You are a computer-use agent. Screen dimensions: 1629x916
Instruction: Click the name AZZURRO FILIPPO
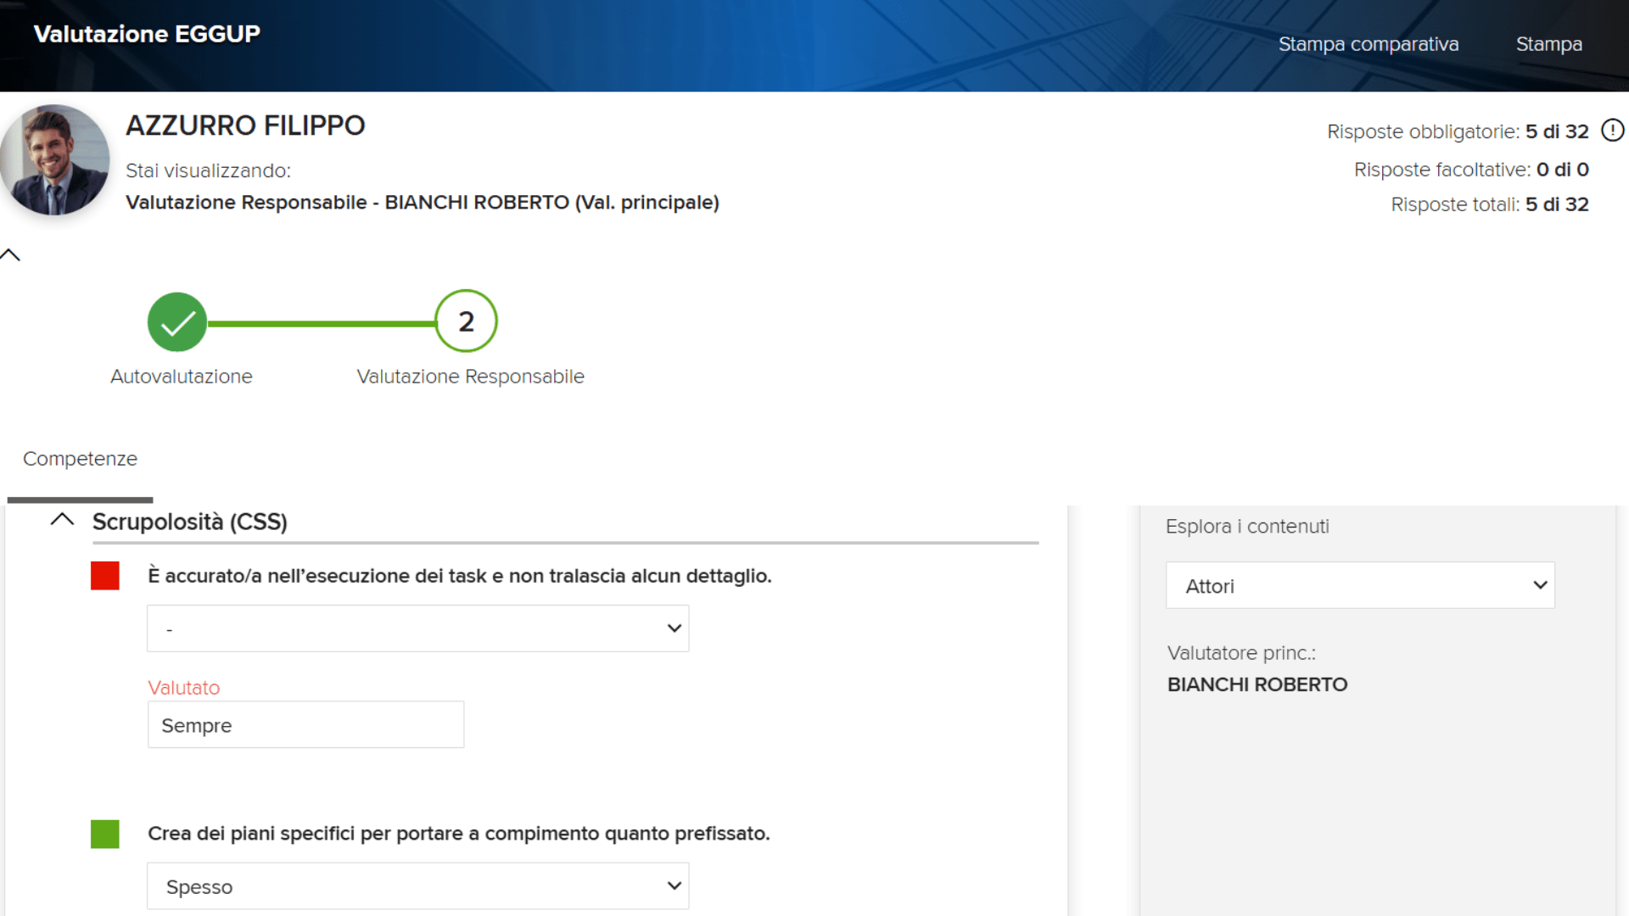coord(245,126)
